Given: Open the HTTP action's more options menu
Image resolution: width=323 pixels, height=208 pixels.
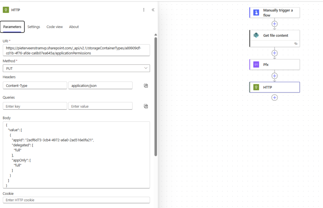Looking at the screenshot, I should [x=144, y=10].
